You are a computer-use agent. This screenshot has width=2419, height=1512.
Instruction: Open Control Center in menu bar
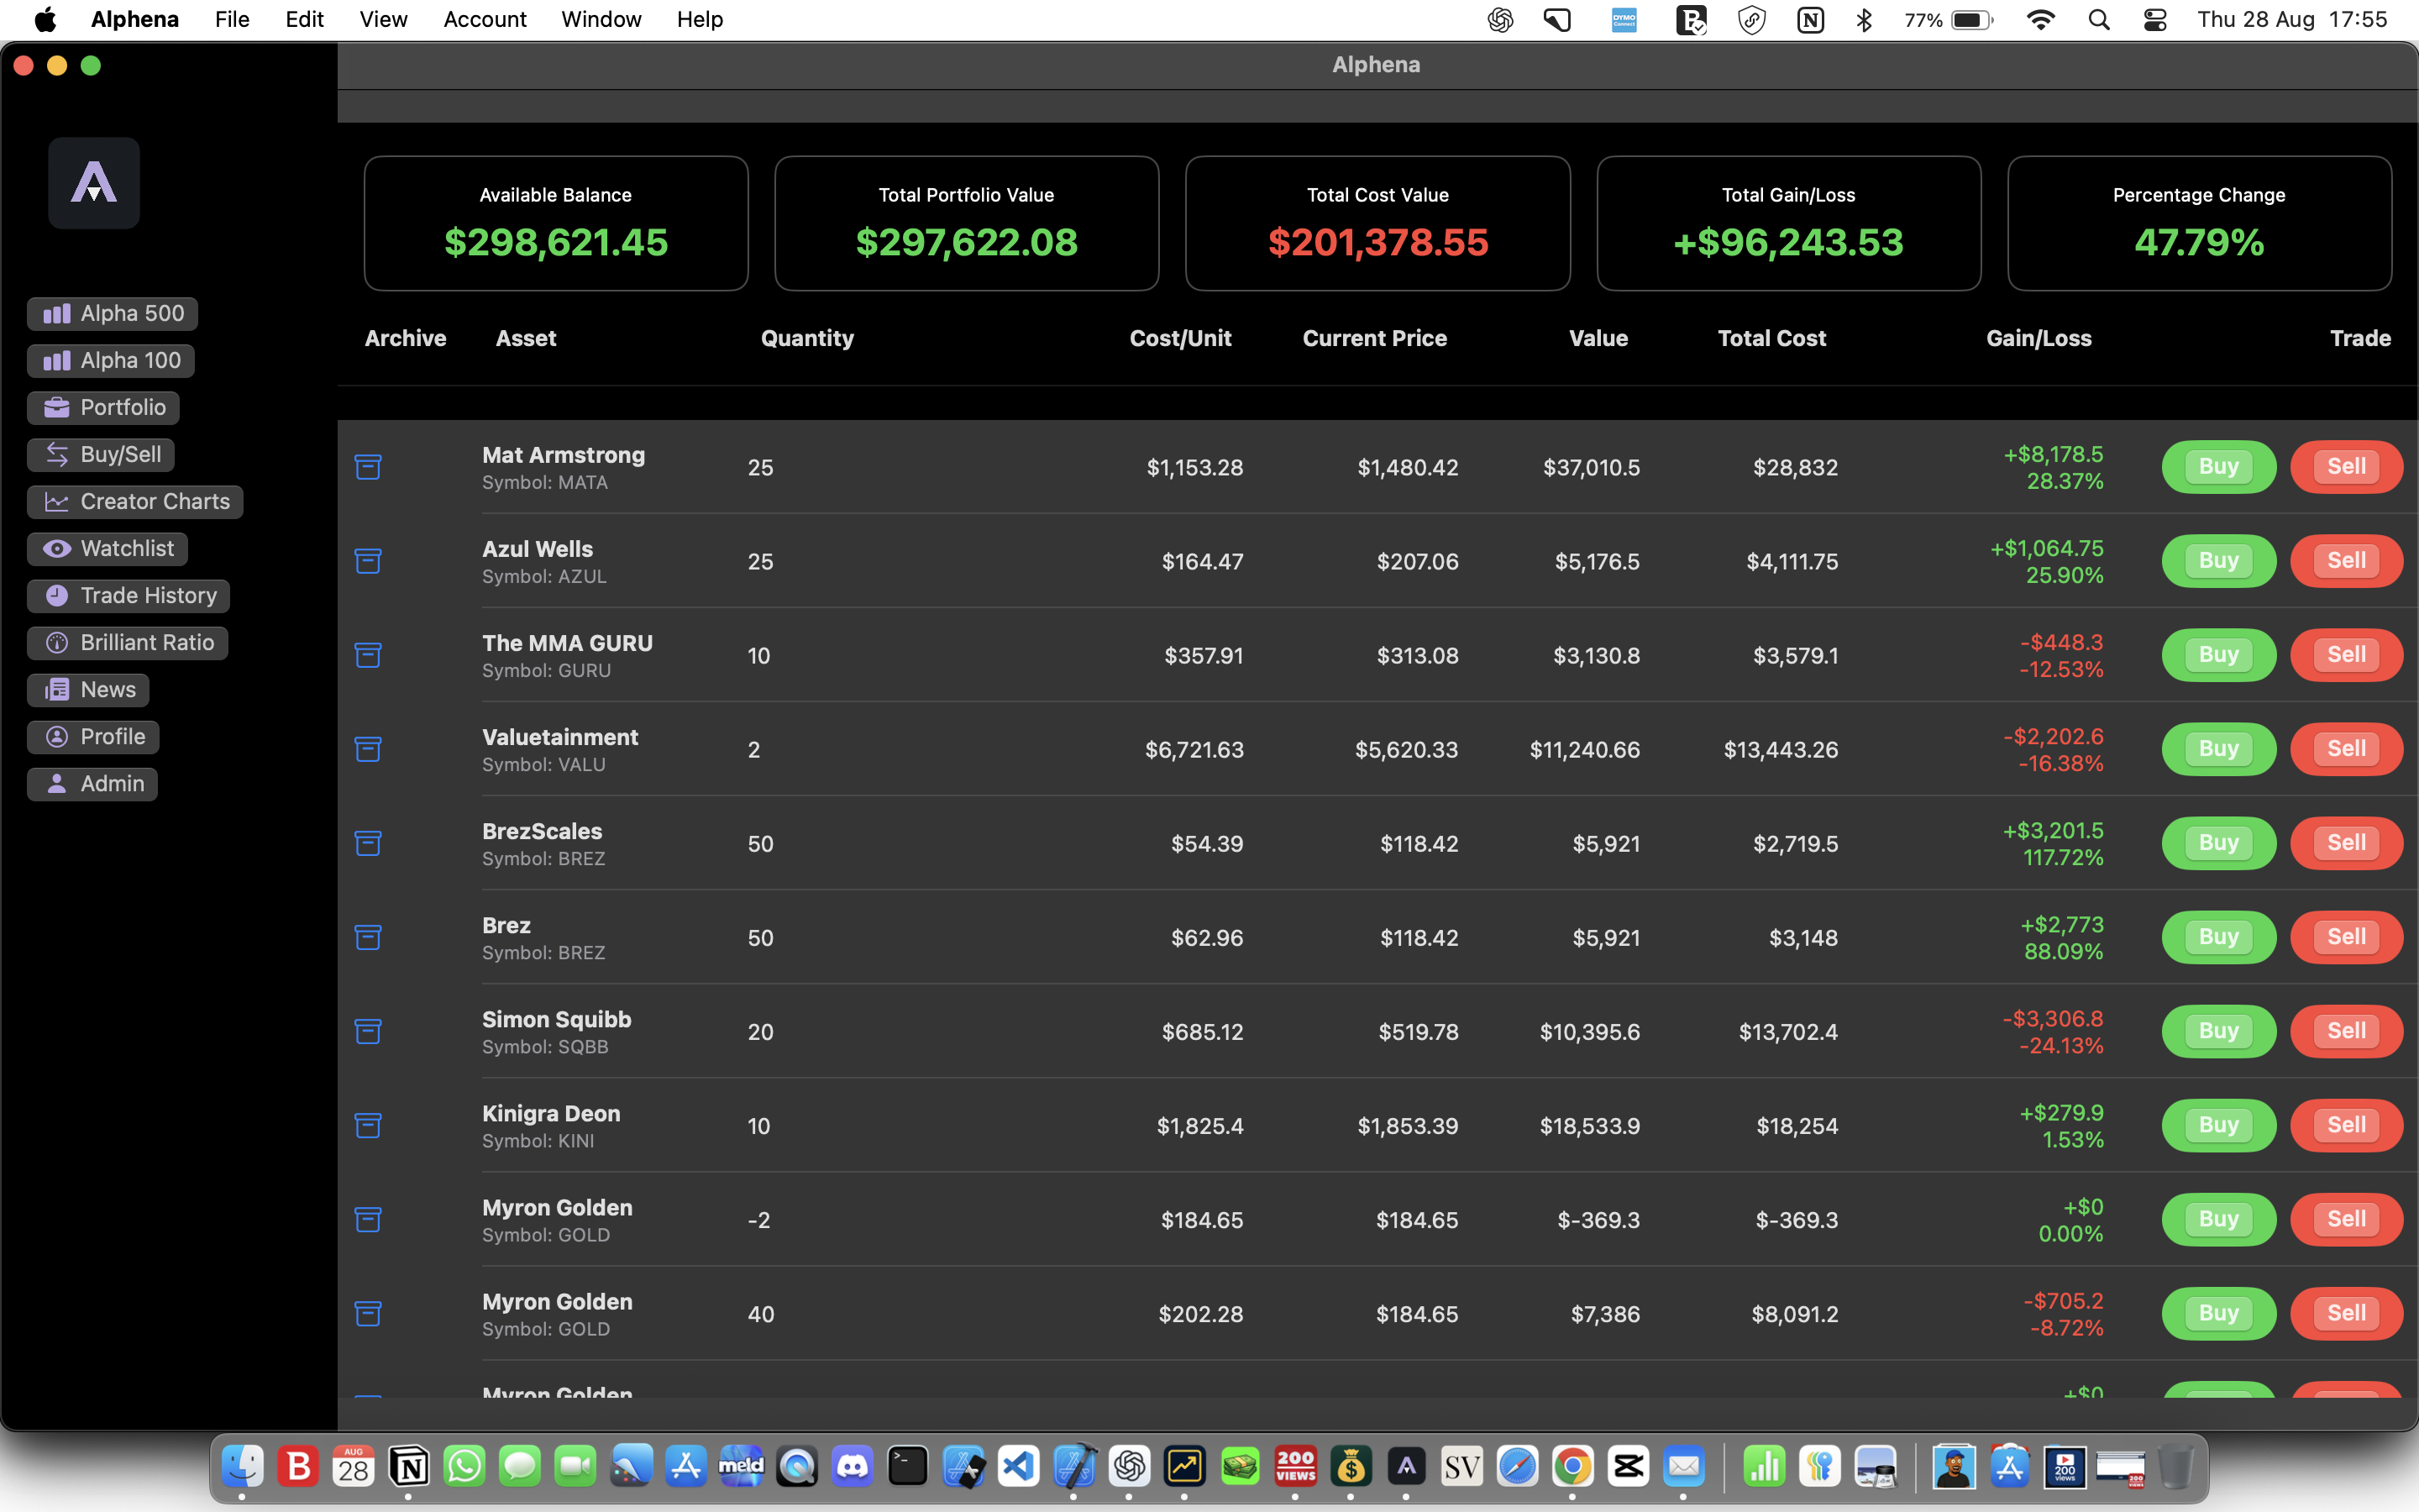(2155, 20)
